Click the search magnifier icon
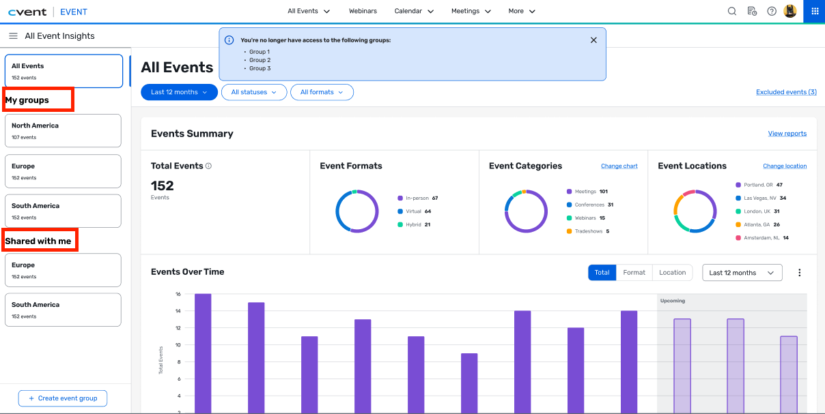825x414 pixels. click(731, 11)
